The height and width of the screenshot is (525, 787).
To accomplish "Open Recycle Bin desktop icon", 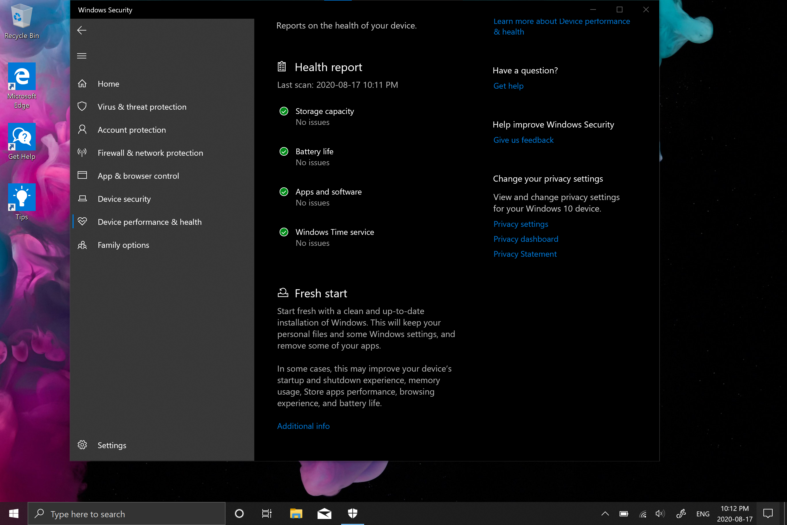I will point(22,22).
